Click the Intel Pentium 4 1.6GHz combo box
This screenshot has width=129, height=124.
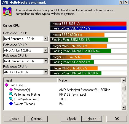tap(26, 39)
